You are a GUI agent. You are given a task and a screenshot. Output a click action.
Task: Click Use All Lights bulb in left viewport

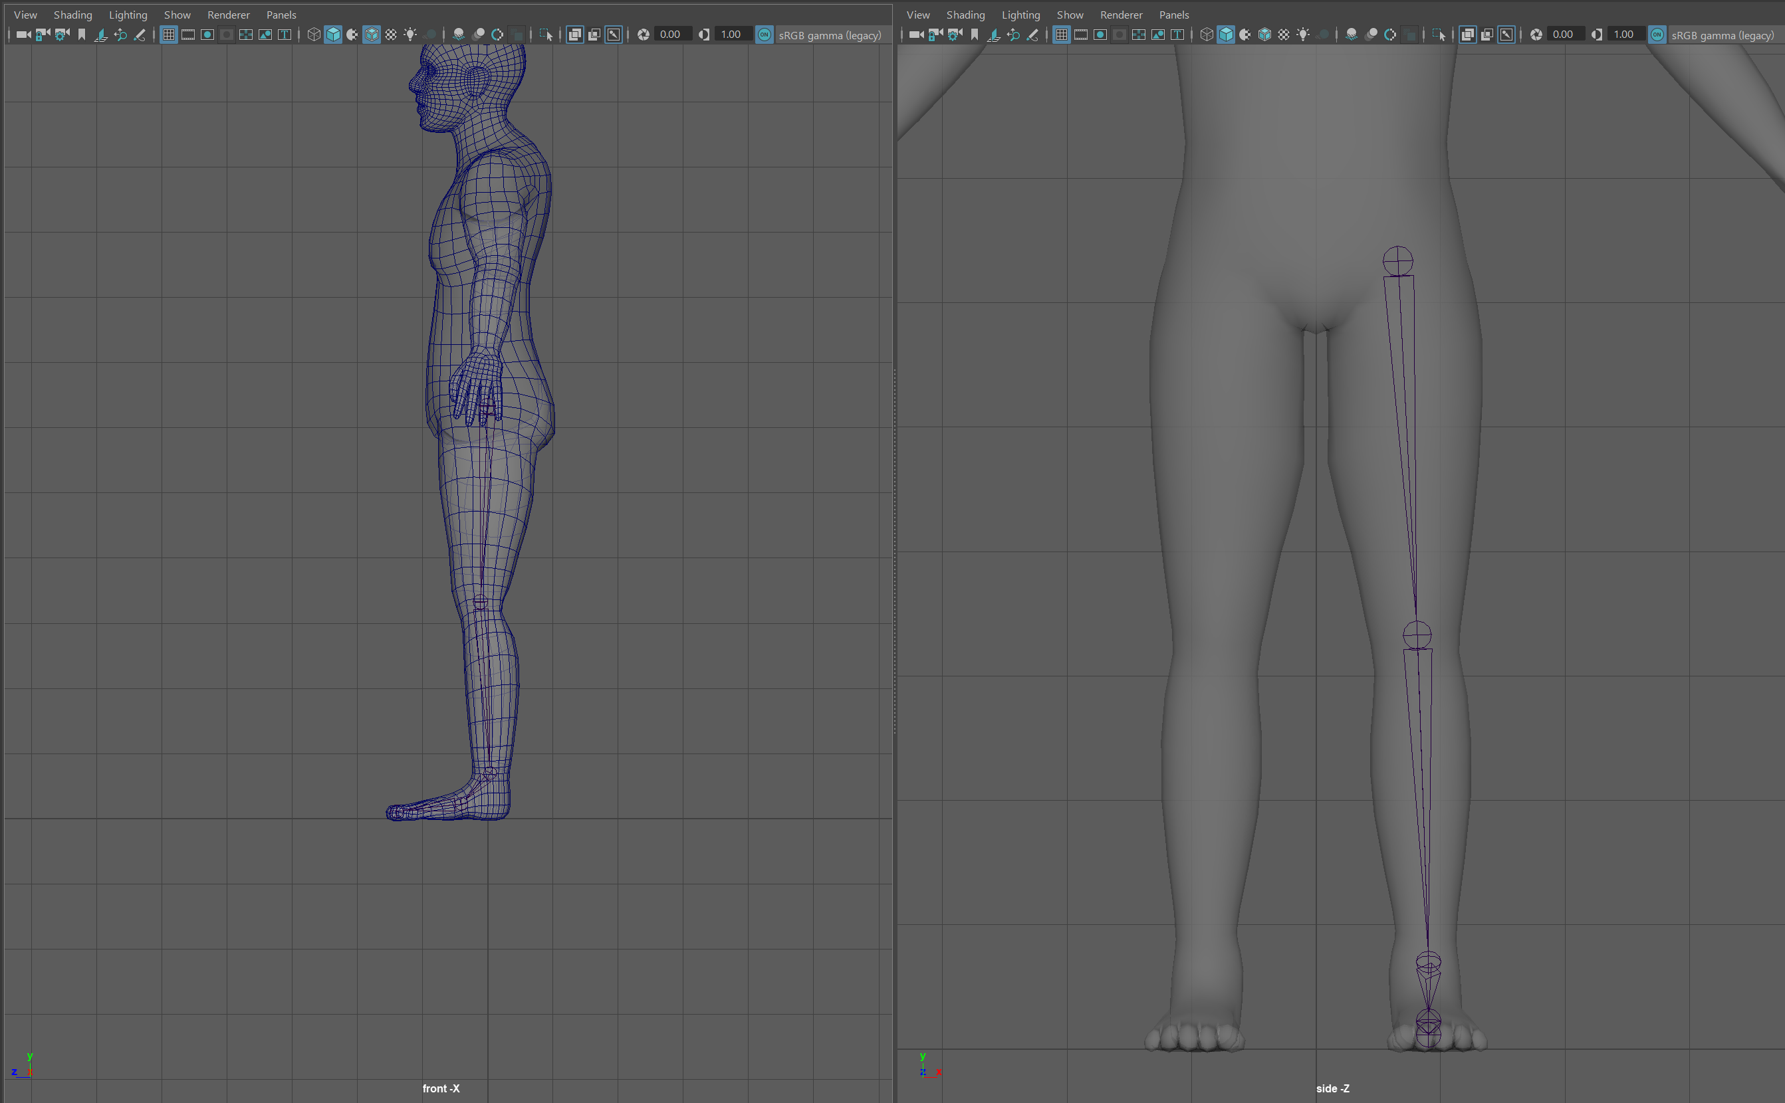410,35
